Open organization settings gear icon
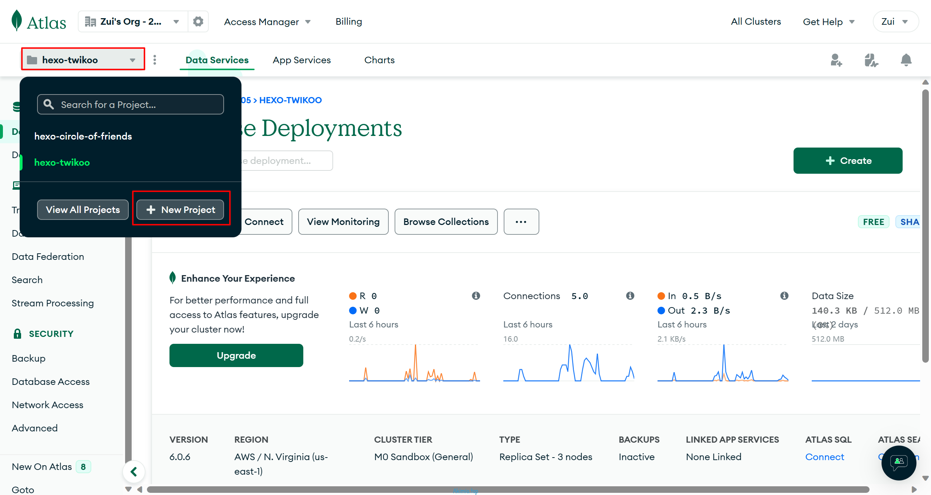This screenshot has height=495, width=931. [198, 21]
